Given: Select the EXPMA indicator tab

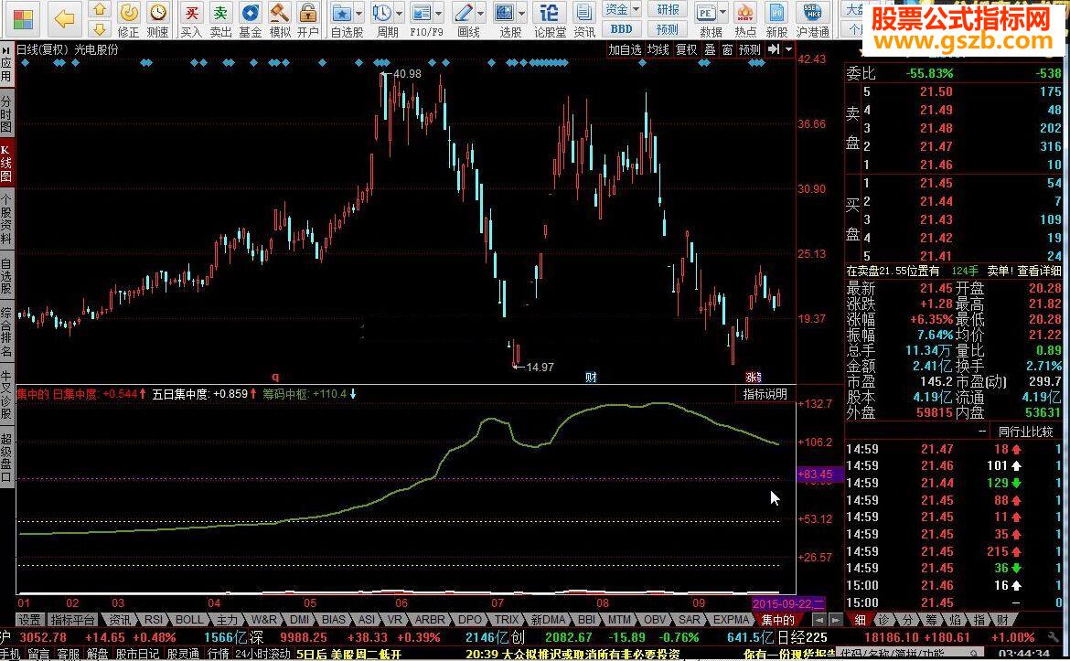Looking at the screenshot, I should point(731,619).
